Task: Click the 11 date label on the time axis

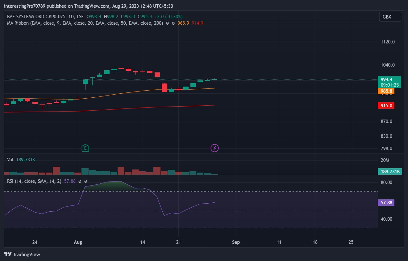Action: (279, 242)
